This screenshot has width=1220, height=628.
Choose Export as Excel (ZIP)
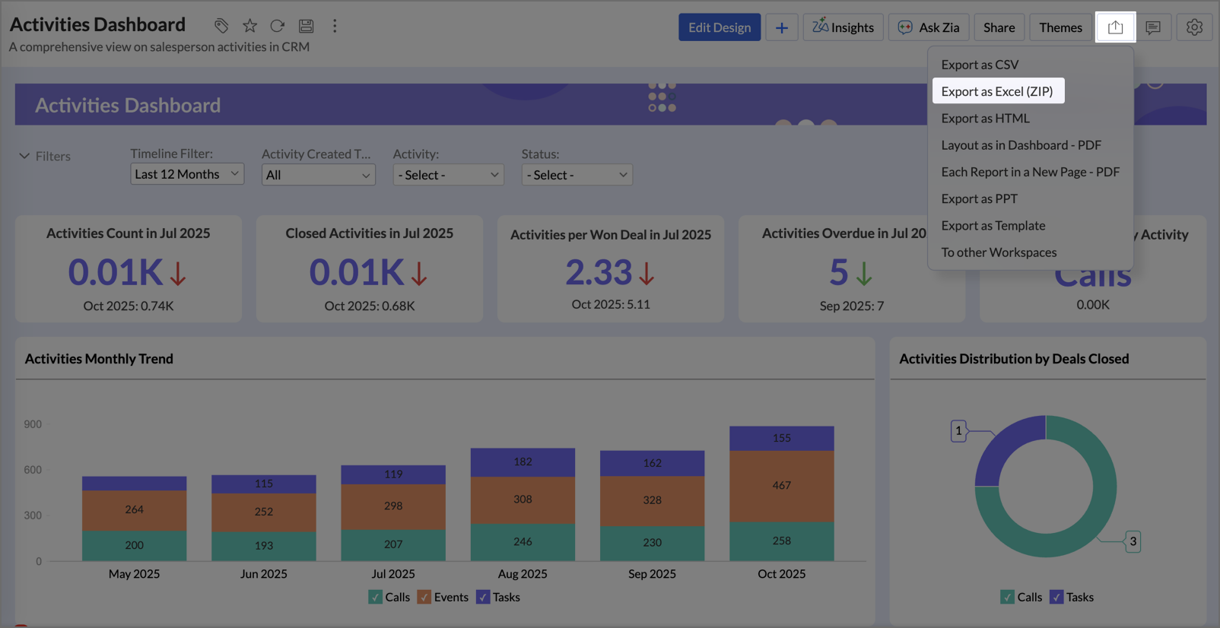tap(997, 91)
